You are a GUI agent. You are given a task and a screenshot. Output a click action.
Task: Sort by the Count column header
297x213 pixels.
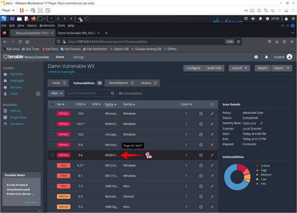pyautogui.click(x=186, y=105)
